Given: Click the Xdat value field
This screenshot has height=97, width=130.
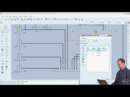Looking at the screenshot, I should 103,23.
